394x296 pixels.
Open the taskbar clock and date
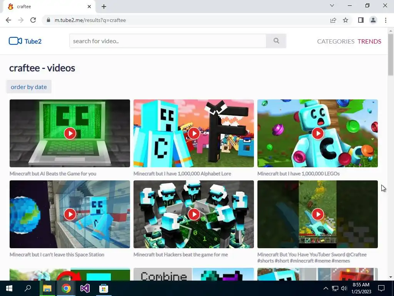(x=361, y=288)
